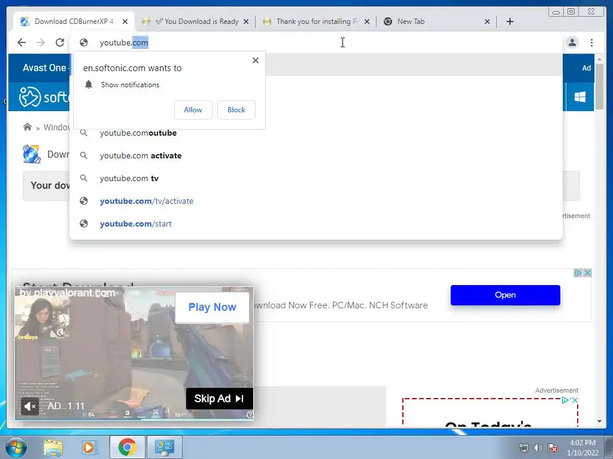Click the network tray icon
This screenshot has height=459, width=613.
(x=523, y=448)
